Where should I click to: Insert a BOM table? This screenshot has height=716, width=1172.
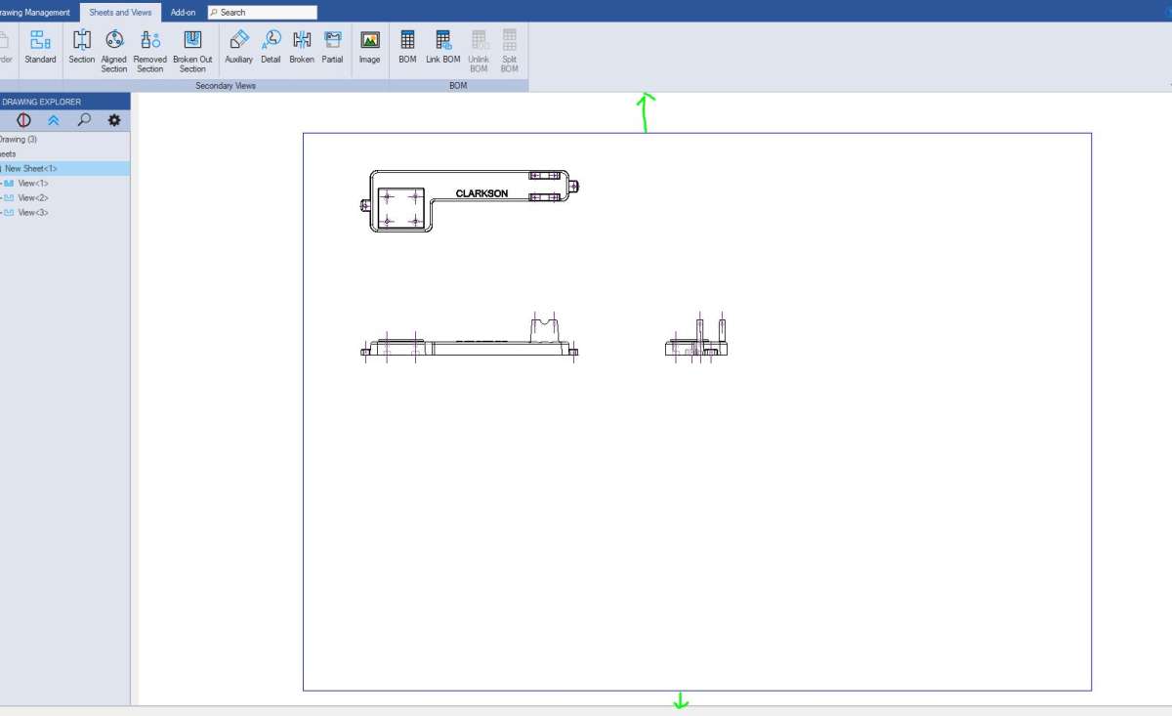[407, 47]
